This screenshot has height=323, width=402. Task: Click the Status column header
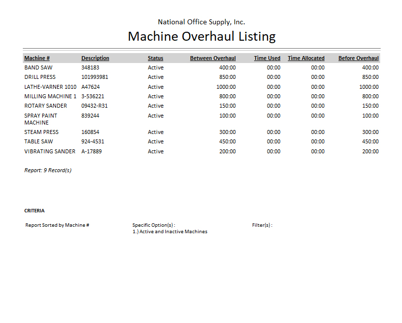155,58
